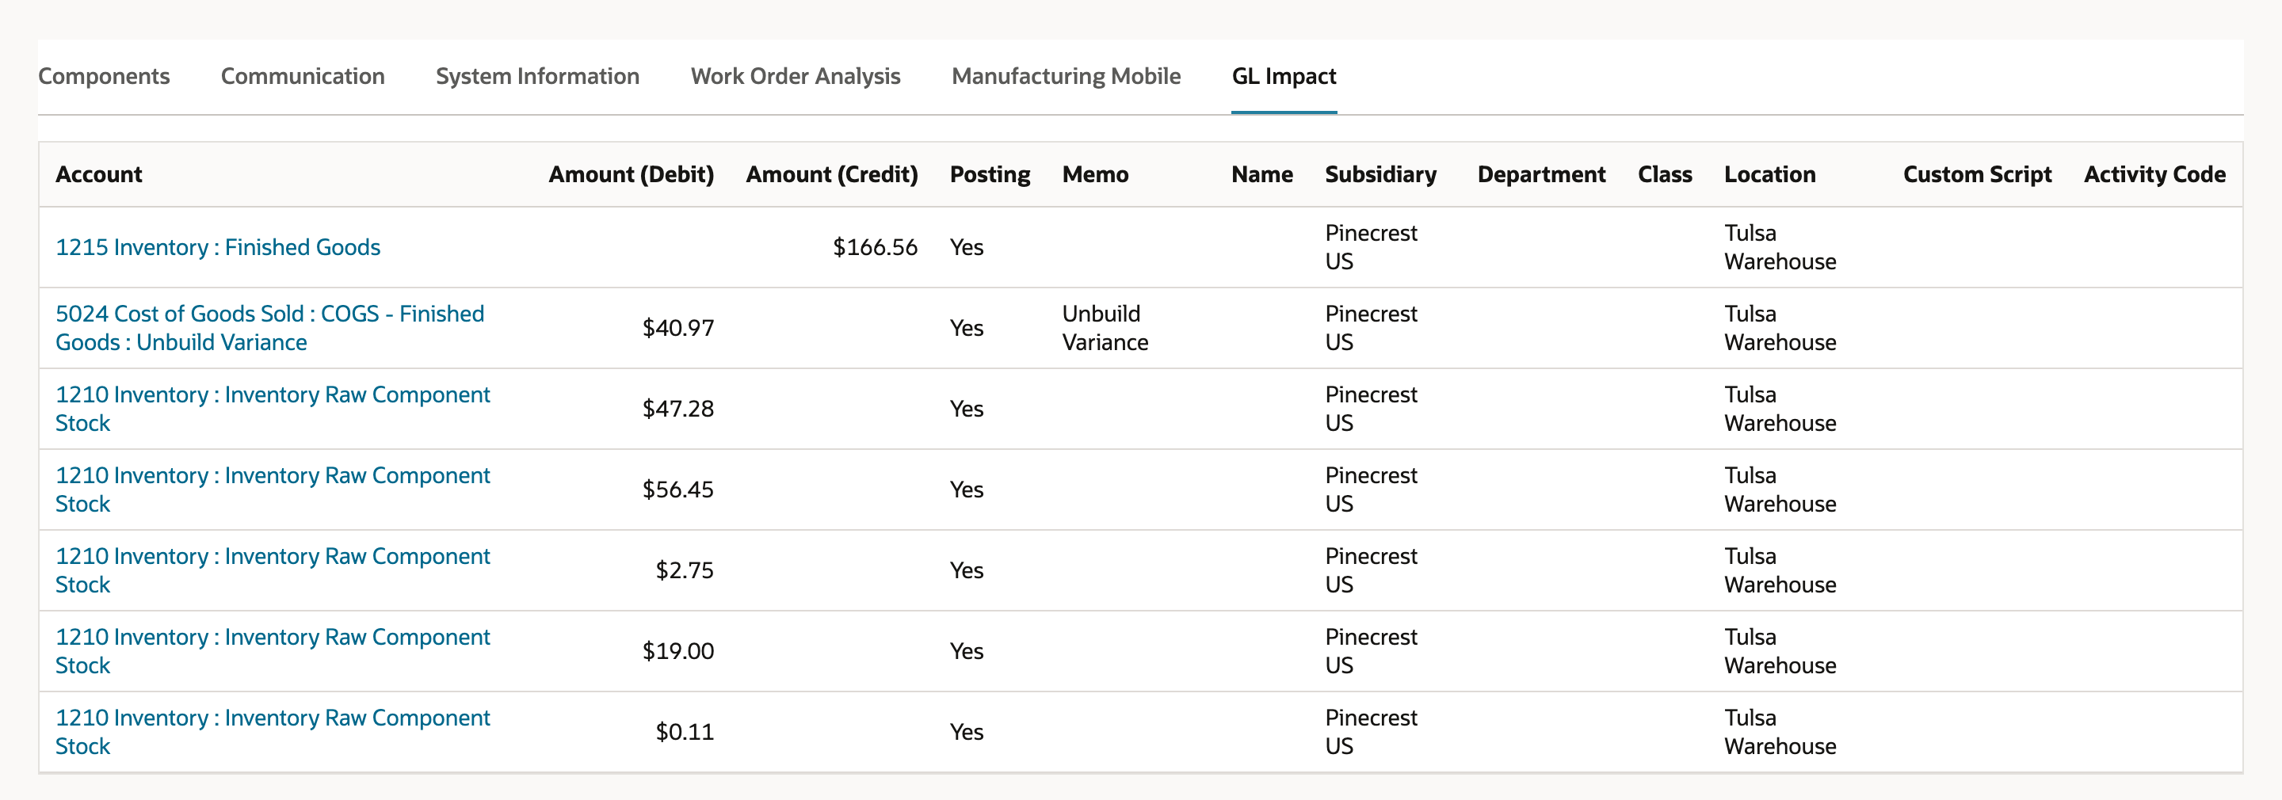
Task: Open the 1210 Inventory account with $19.00 debit
Action: 273,650
